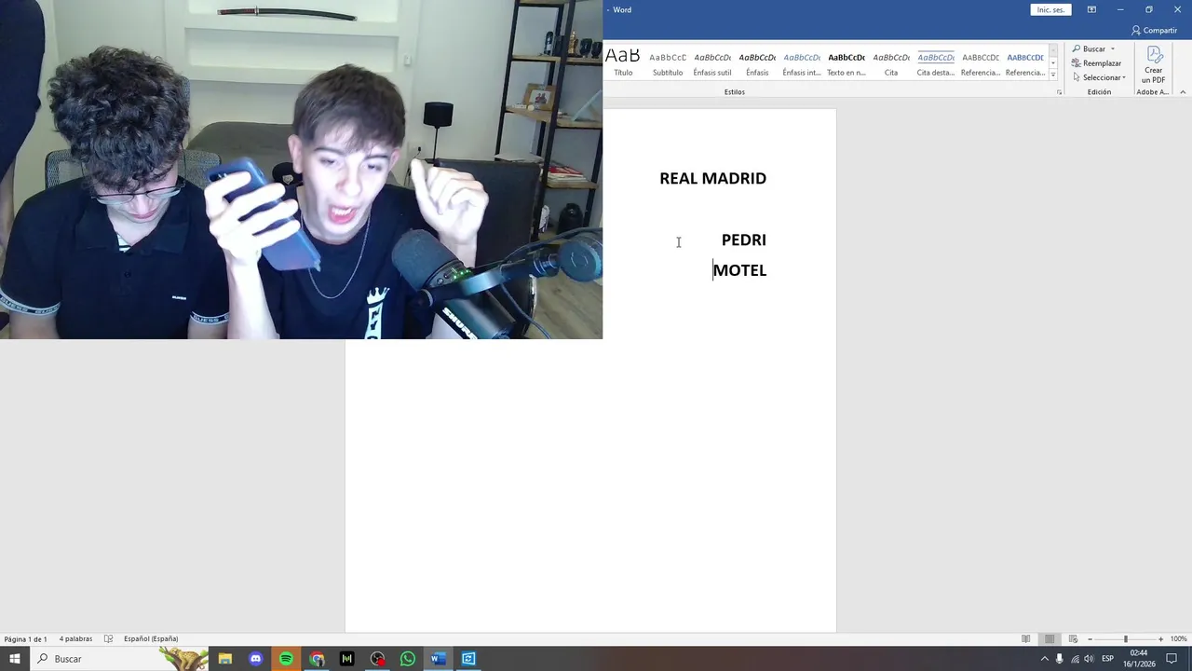Expand the Estilos gallery with More arrow
This screenshot has height=671, width=1192.
click(1053, 75)
